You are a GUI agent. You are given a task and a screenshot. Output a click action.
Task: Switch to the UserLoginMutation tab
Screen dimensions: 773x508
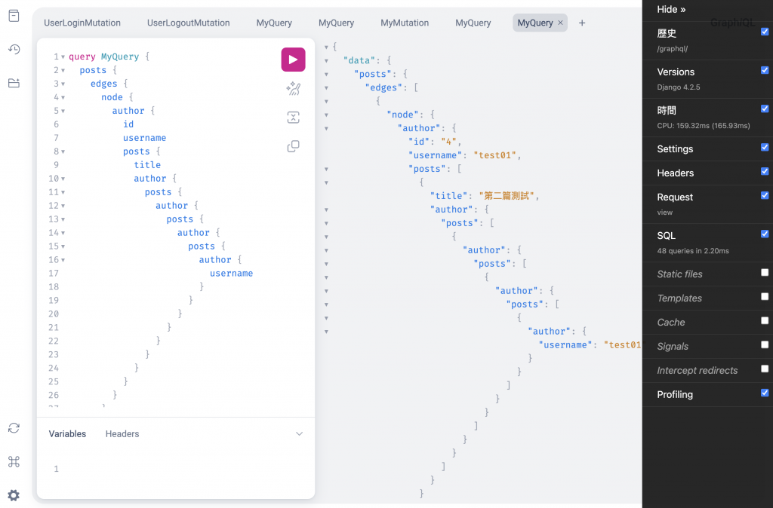82,23
